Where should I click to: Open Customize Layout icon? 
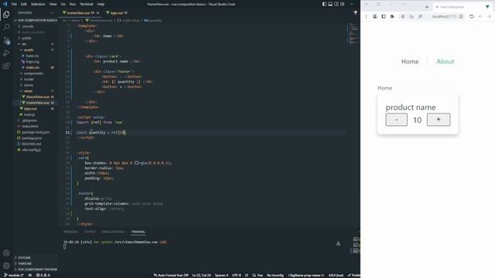coord(342,4)
